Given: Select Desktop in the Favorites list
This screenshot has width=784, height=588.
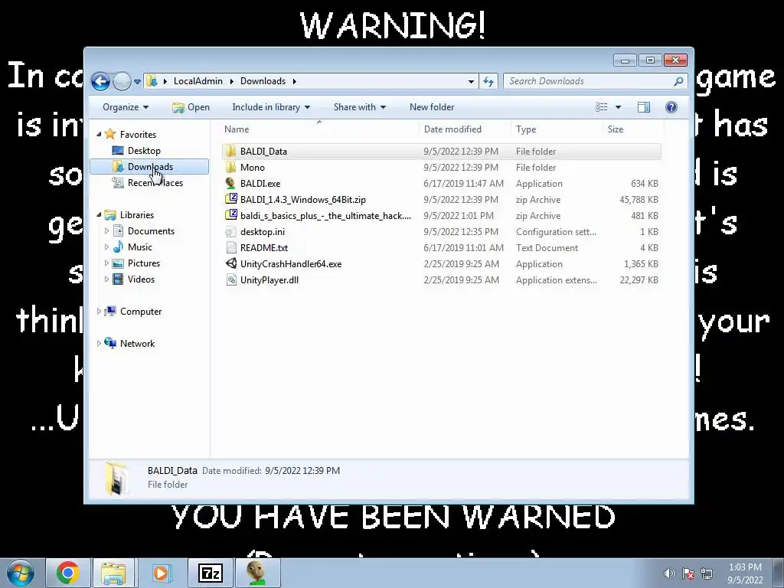Looking at the screenshot, I should pos(144,151).
